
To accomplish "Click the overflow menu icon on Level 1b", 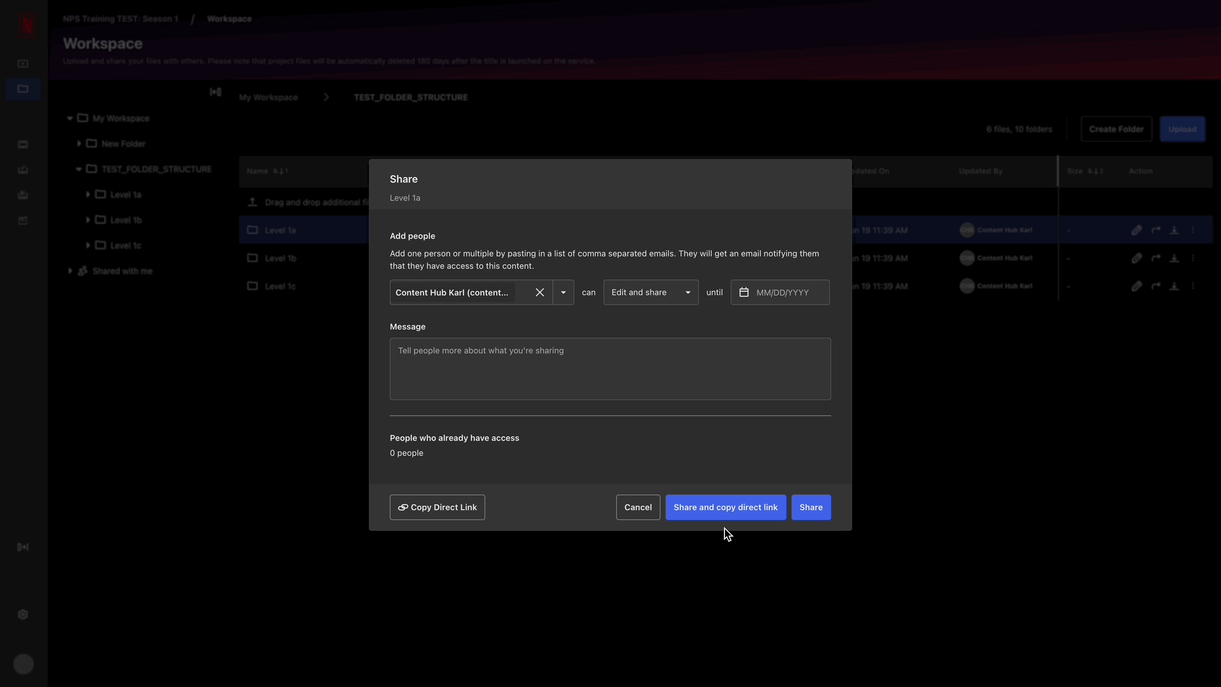I will point(1193,258).
